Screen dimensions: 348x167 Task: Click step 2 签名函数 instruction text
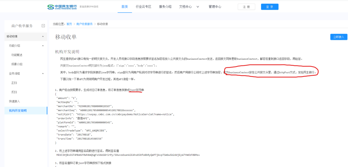(x=87, y=151)
